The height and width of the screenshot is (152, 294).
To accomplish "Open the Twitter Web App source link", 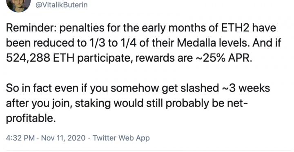I will point(121,138).
